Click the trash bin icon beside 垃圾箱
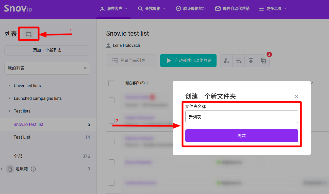329x194 pixels. pyautogui.click(x=10, y=169)
